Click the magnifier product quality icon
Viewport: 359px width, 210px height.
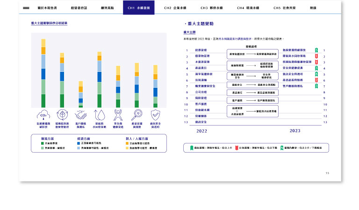pyautogui.click(x=137, y=115)
